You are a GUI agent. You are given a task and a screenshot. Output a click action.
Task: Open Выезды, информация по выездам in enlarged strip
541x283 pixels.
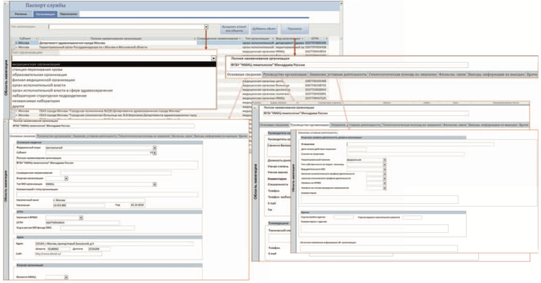(496, 74)
